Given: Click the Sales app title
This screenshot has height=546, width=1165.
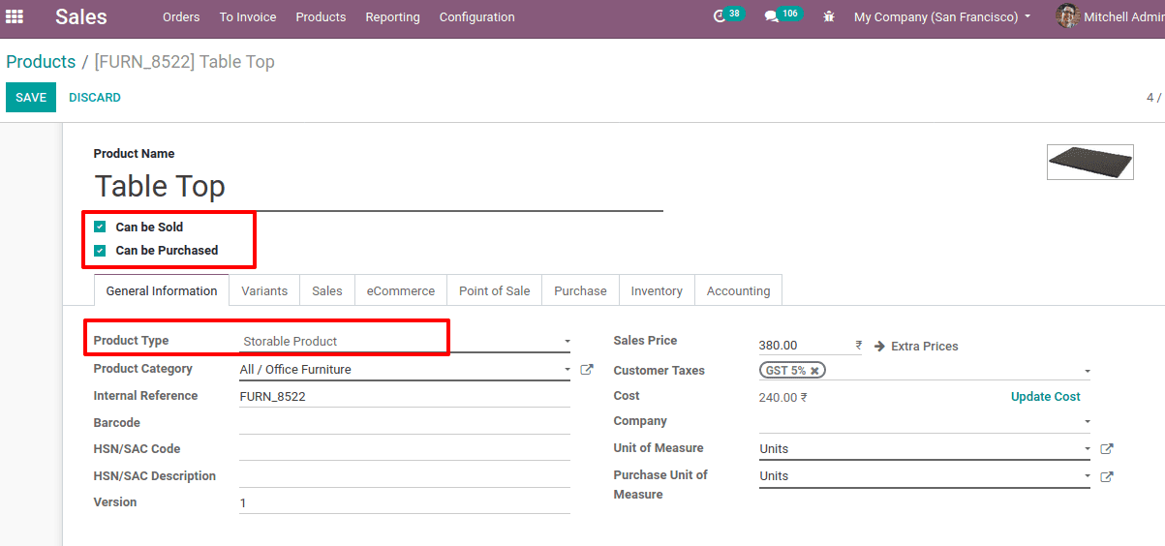Looking at the screenshot, I should (81, 16).
